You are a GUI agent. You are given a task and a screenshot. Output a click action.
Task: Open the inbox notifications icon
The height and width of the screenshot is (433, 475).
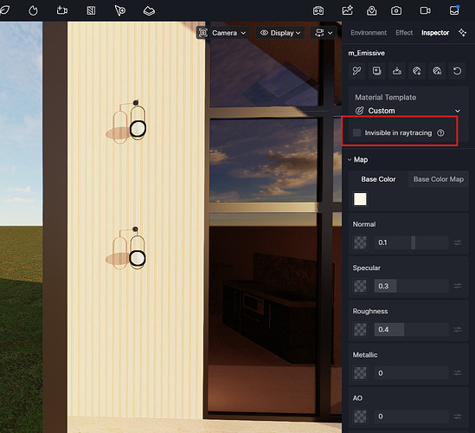coord(454,10)
